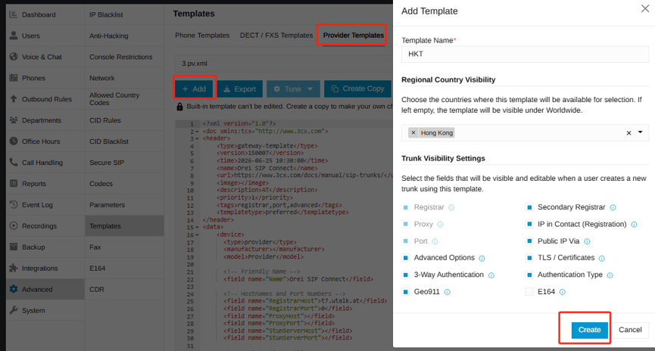This screenshot has width=655, height=351.
Task: Click info icon next to Secondary Registrar
Action: 613,207
